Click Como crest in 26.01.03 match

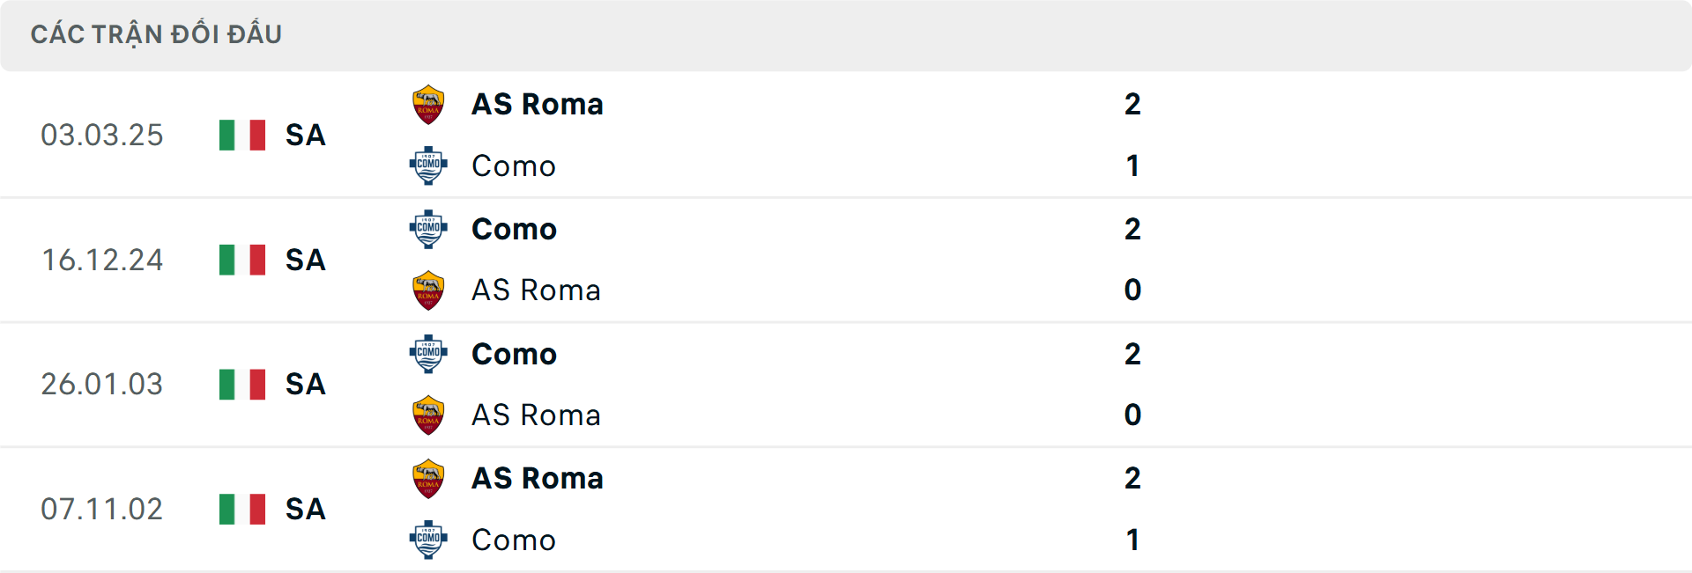(428, 354)
